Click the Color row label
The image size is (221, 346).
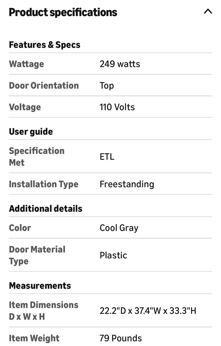tap(20, 227)
